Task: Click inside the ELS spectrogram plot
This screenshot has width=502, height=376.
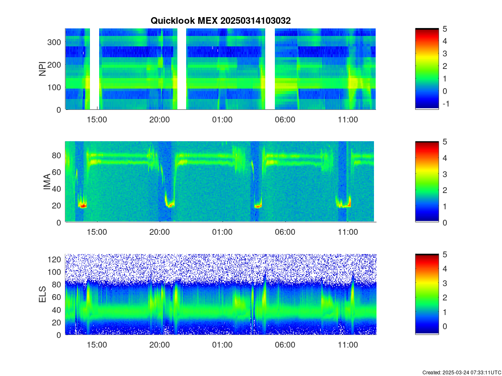Action: [x=220, y=295]
